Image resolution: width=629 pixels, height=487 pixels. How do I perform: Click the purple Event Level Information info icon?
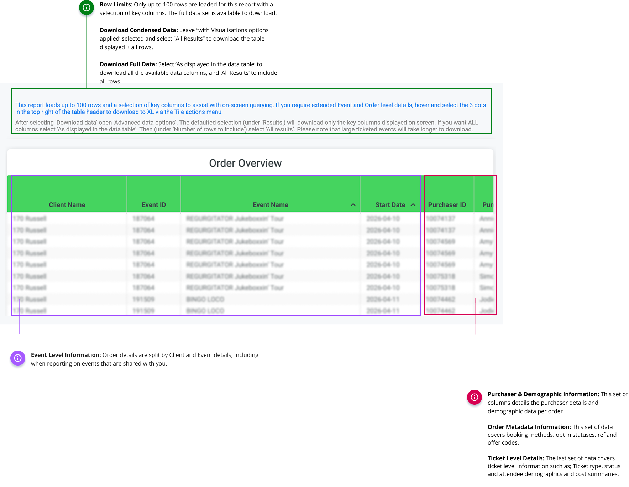(18, 358)
